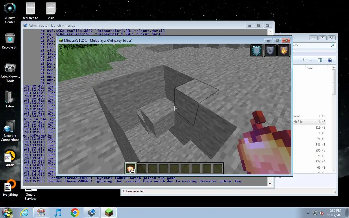Viewport: 349px width, 218px height.
Task: Click the 'Administrator: launch minecrap' title bar
Action: click(x=134, y=26)
